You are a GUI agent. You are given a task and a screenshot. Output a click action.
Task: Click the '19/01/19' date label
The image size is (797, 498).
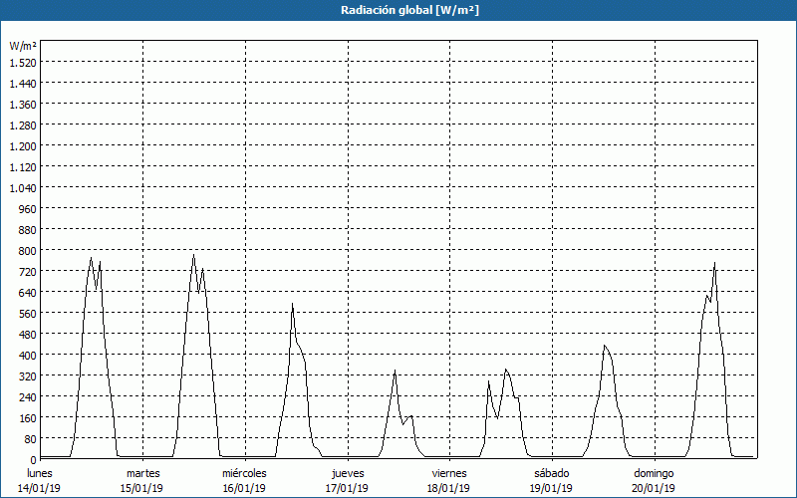click(x=552, y=488)
